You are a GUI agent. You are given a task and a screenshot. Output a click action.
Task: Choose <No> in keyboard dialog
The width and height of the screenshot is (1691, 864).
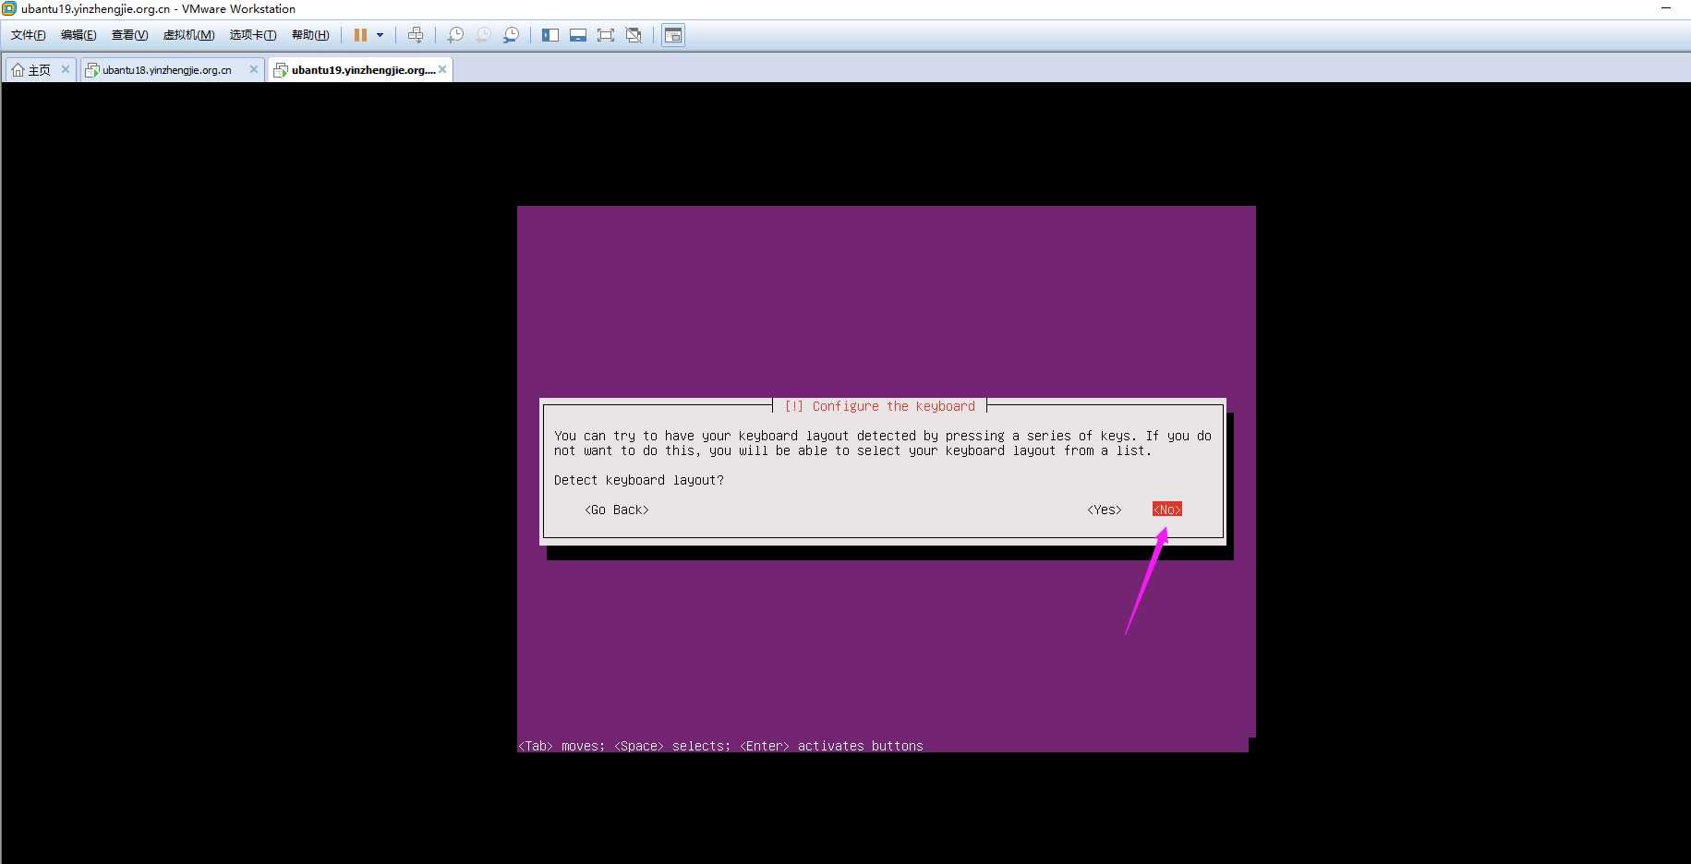pyautogui.click(x=1167, y=510)
